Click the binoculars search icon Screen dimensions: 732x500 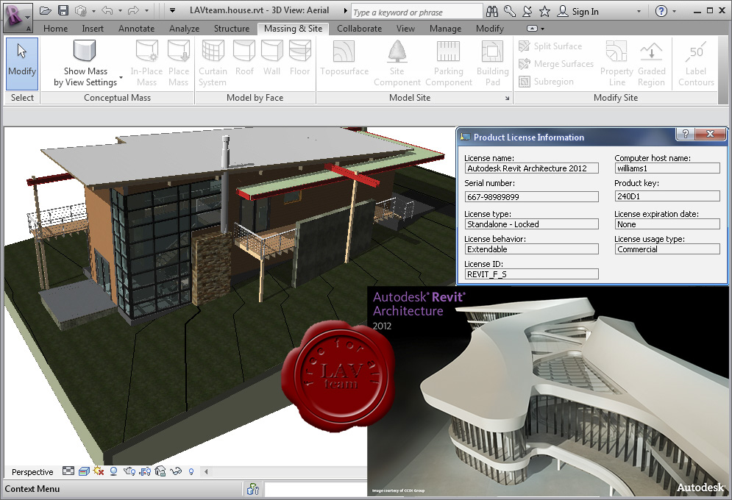tap(491, 11)
